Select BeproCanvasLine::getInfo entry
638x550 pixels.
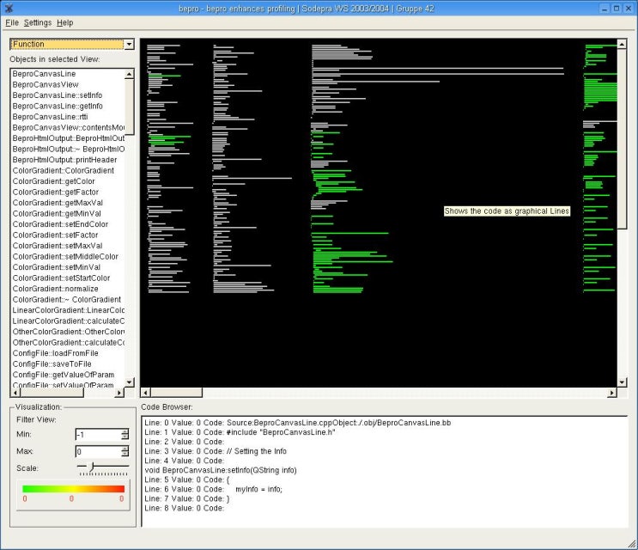(x=58, y=106)
